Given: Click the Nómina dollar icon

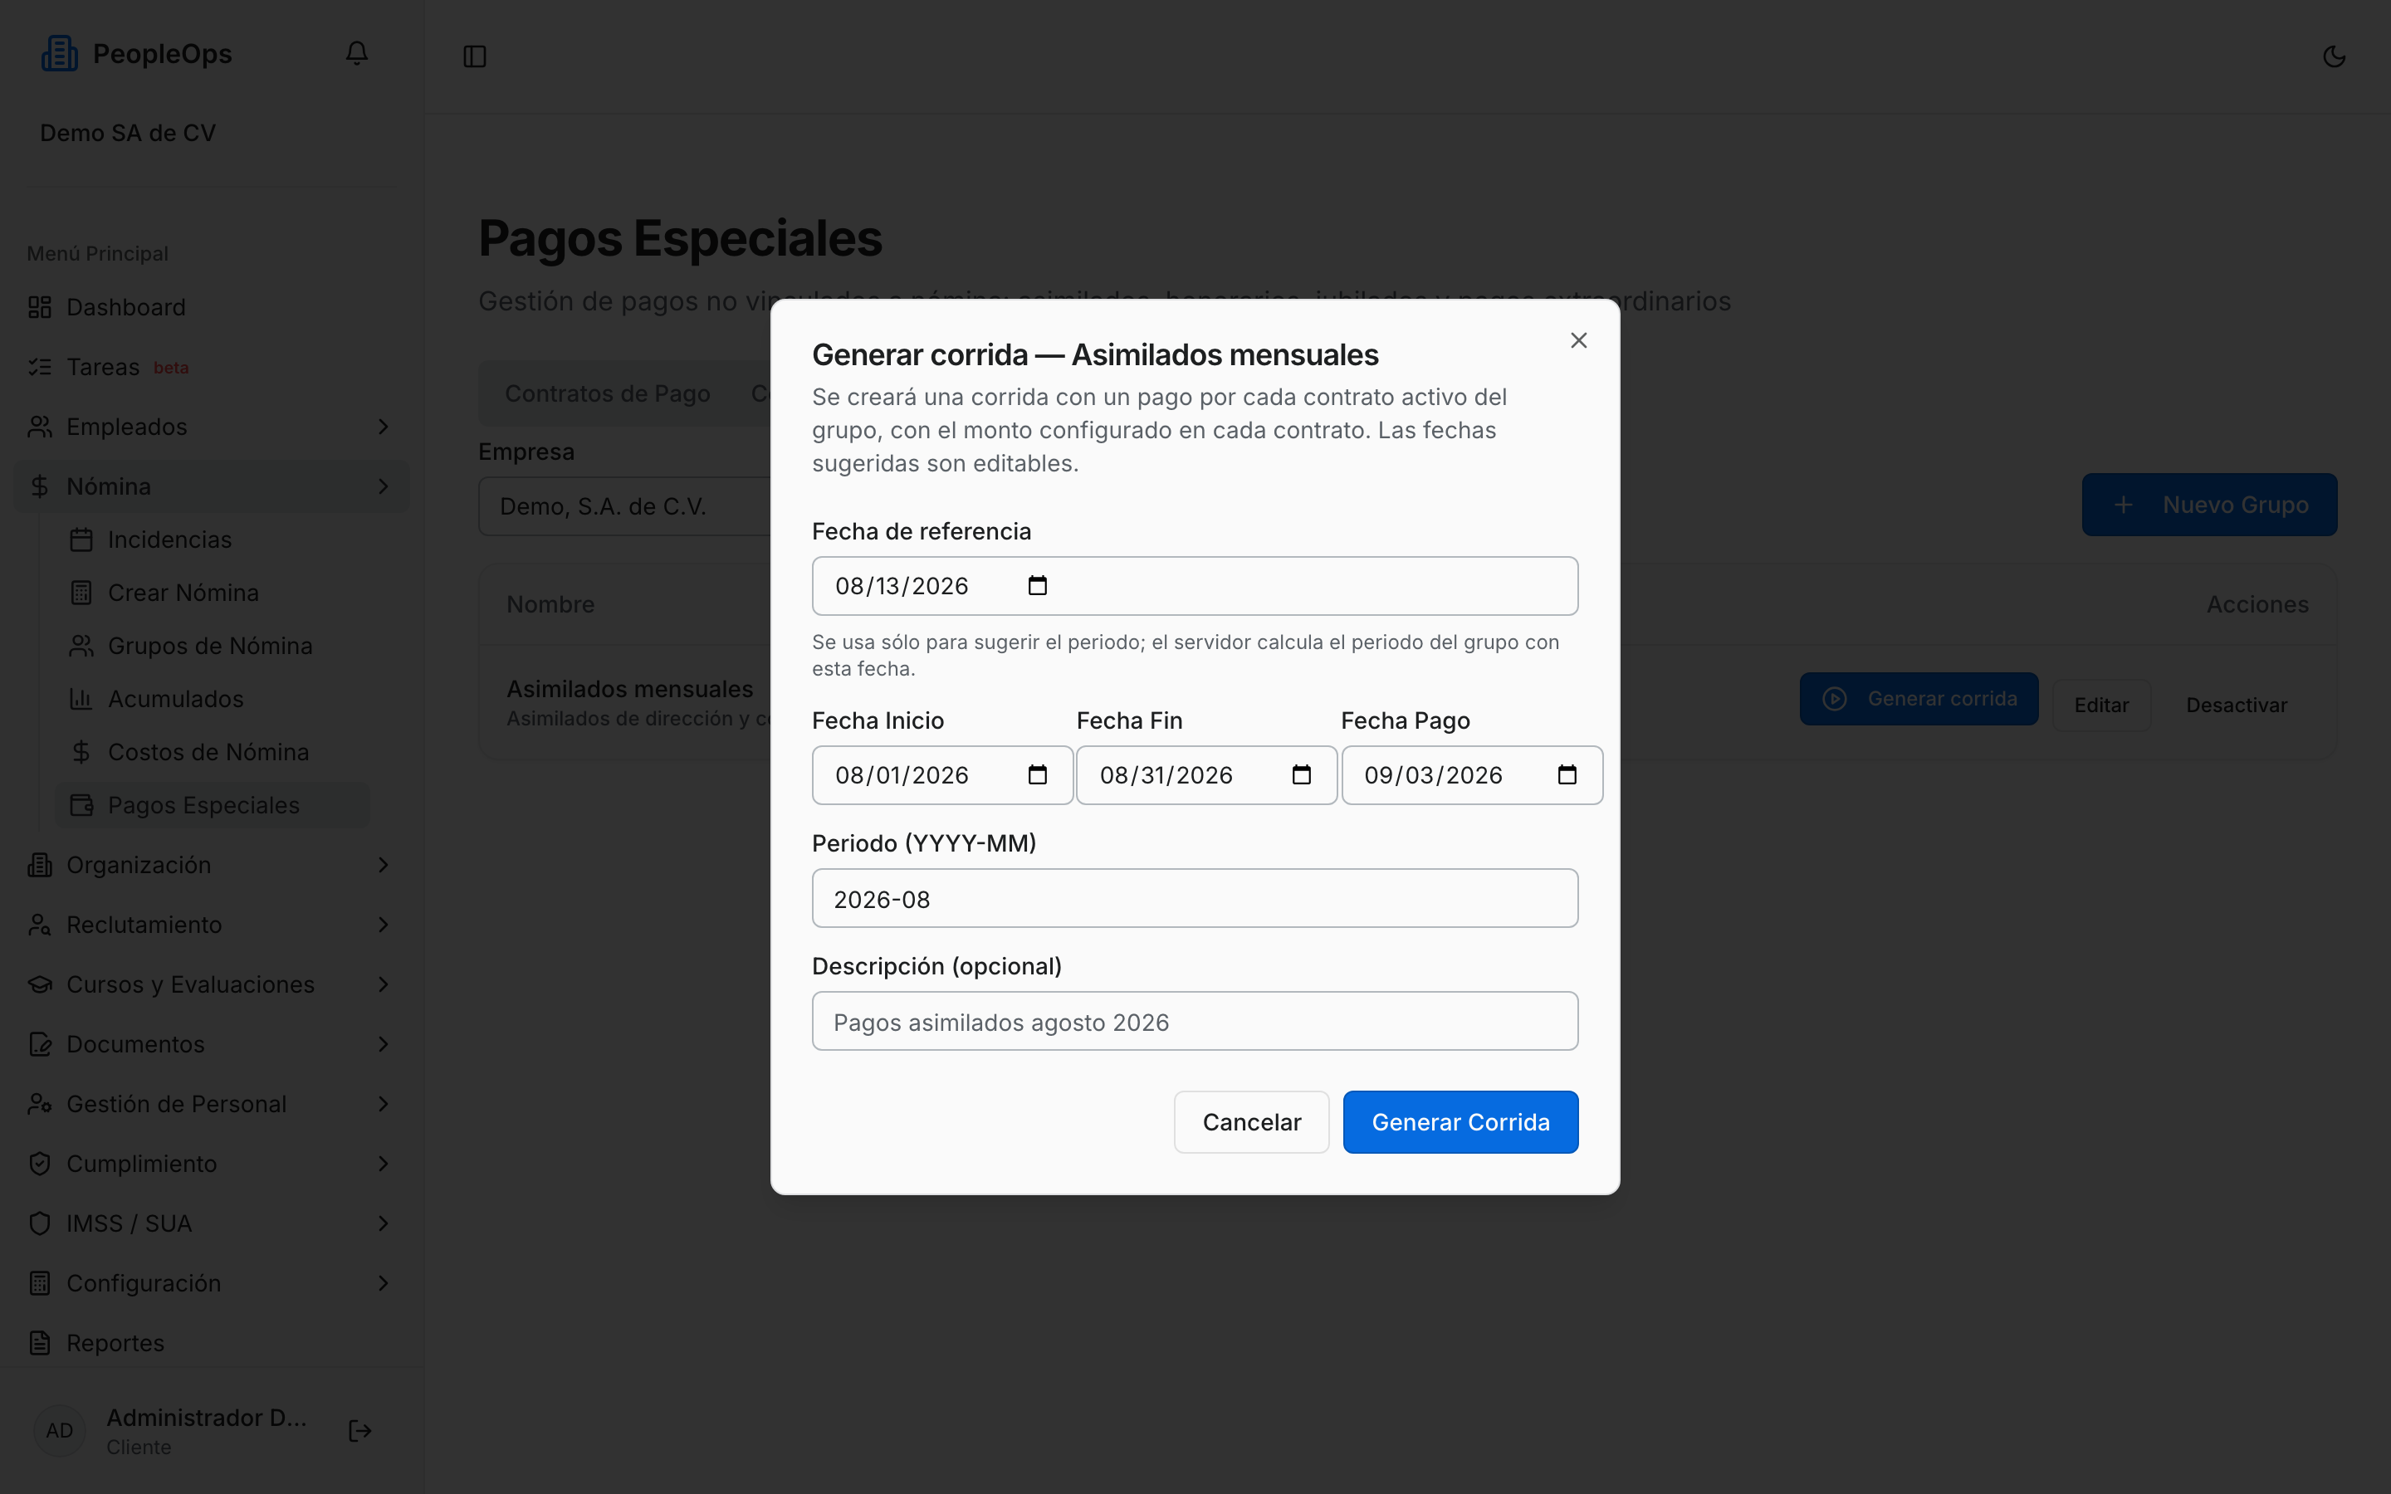Looking at the screenshot, I should tap(40, 486).
